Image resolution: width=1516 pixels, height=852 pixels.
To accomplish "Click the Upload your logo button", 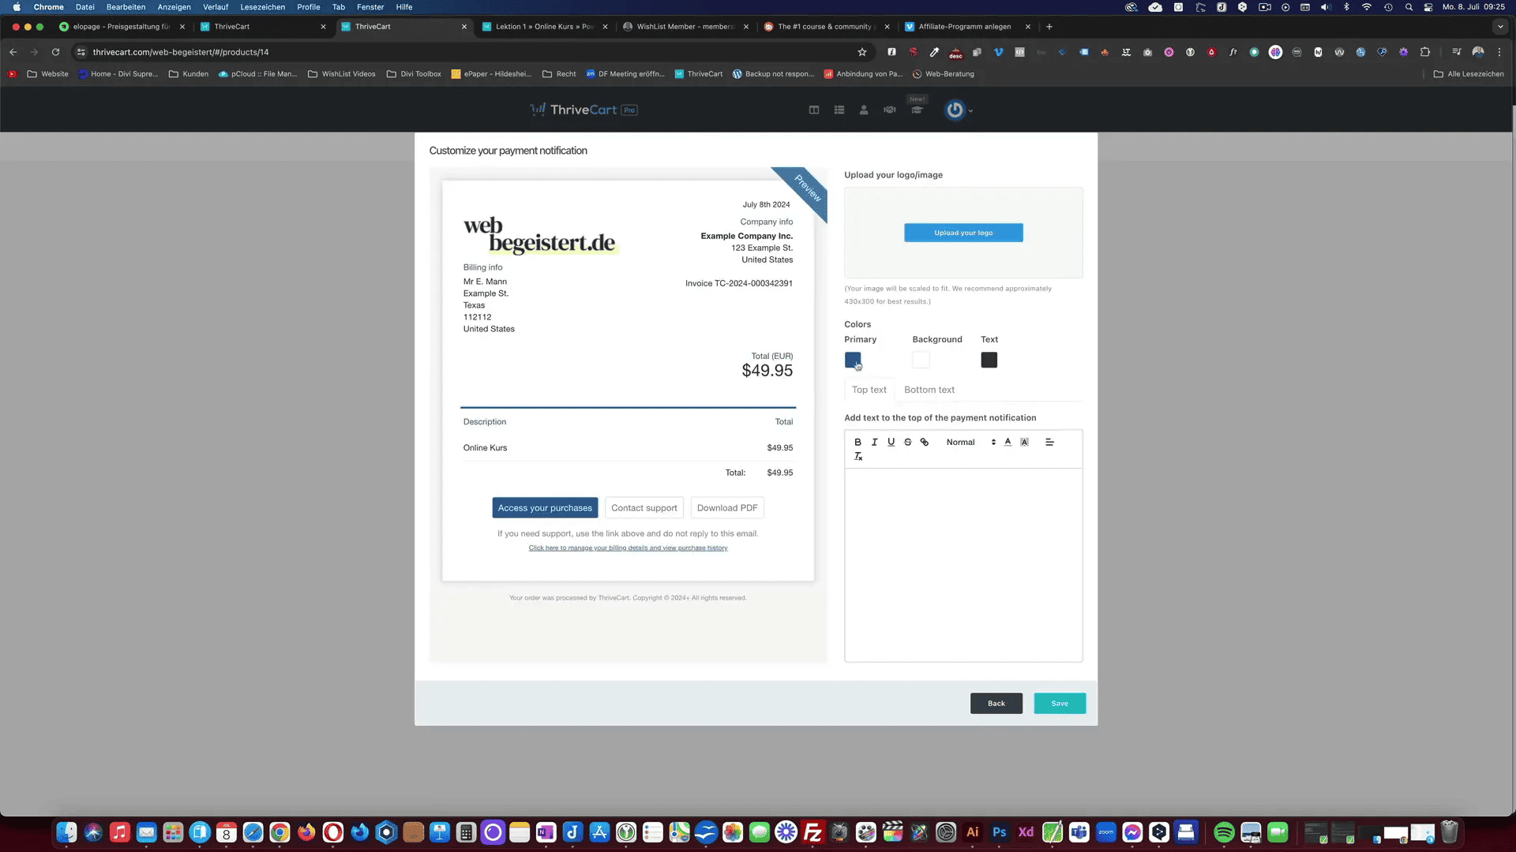I will [x=963, y=232].
